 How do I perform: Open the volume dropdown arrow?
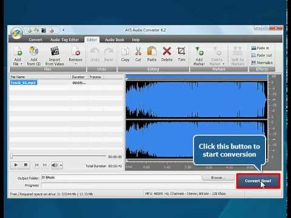click(x=61, y=165)
